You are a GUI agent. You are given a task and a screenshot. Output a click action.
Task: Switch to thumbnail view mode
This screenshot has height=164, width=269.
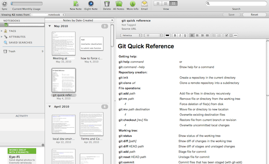click(174, 3)
